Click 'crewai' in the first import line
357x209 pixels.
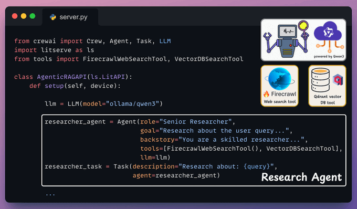(x=45, y=41)
